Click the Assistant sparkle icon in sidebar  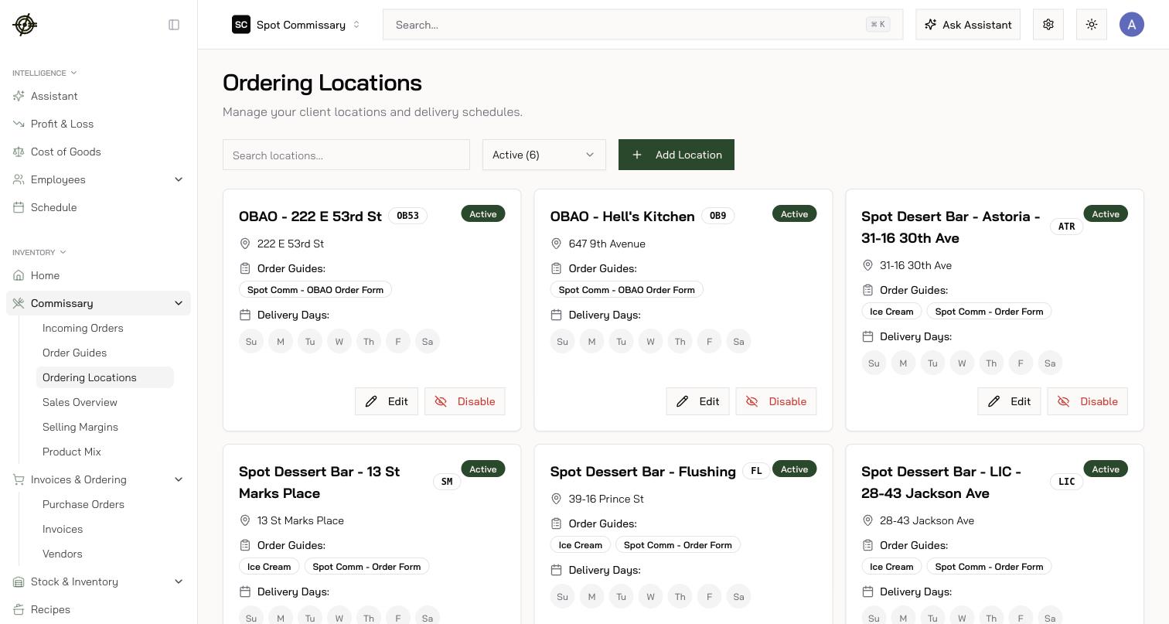pos(19,96)
